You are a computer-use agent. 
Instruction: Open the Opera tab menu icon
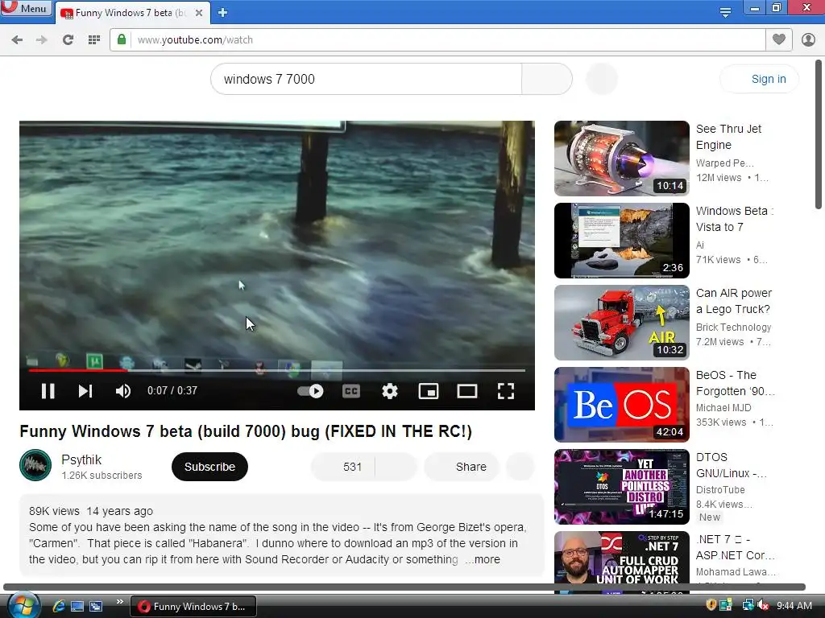(x=725, y=11)
